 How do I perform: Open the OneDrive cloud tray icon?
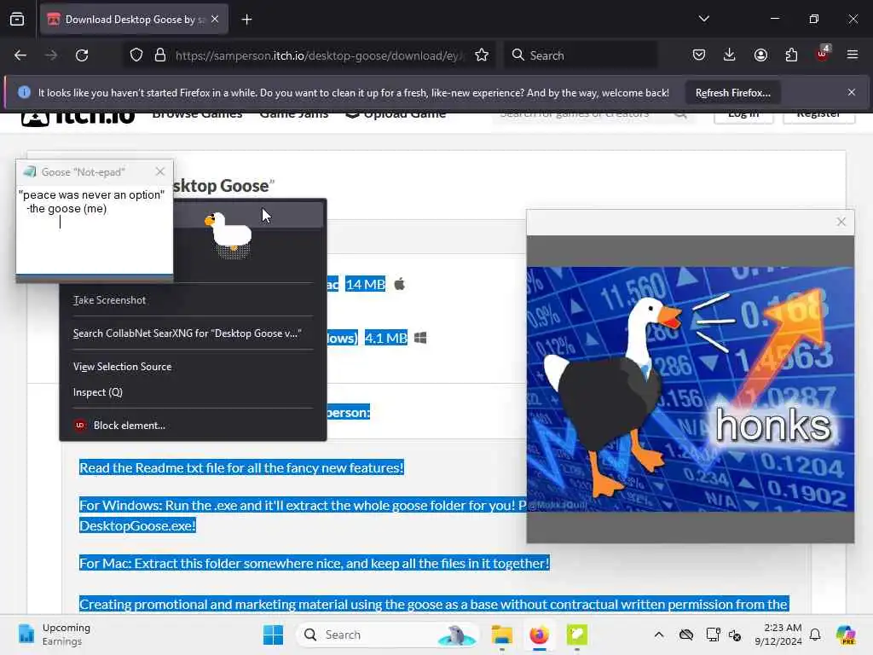[686, 635]
